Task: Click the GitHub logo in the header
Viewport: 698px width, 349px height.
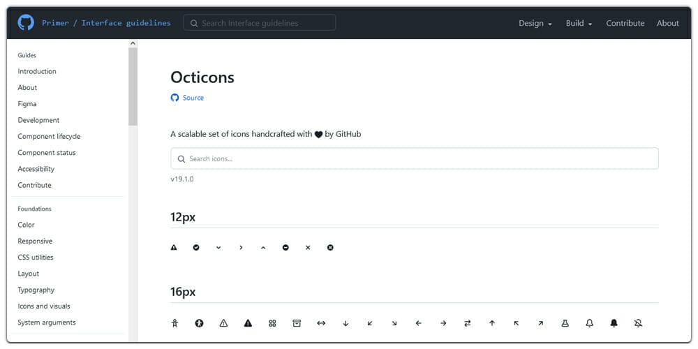Action: click(25, 23)
